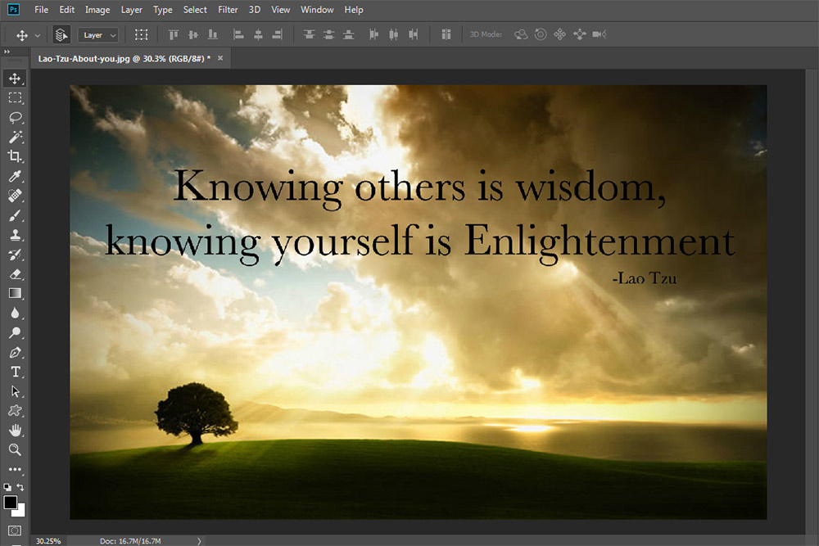Select the Eyedropper tool

[15, 176]
